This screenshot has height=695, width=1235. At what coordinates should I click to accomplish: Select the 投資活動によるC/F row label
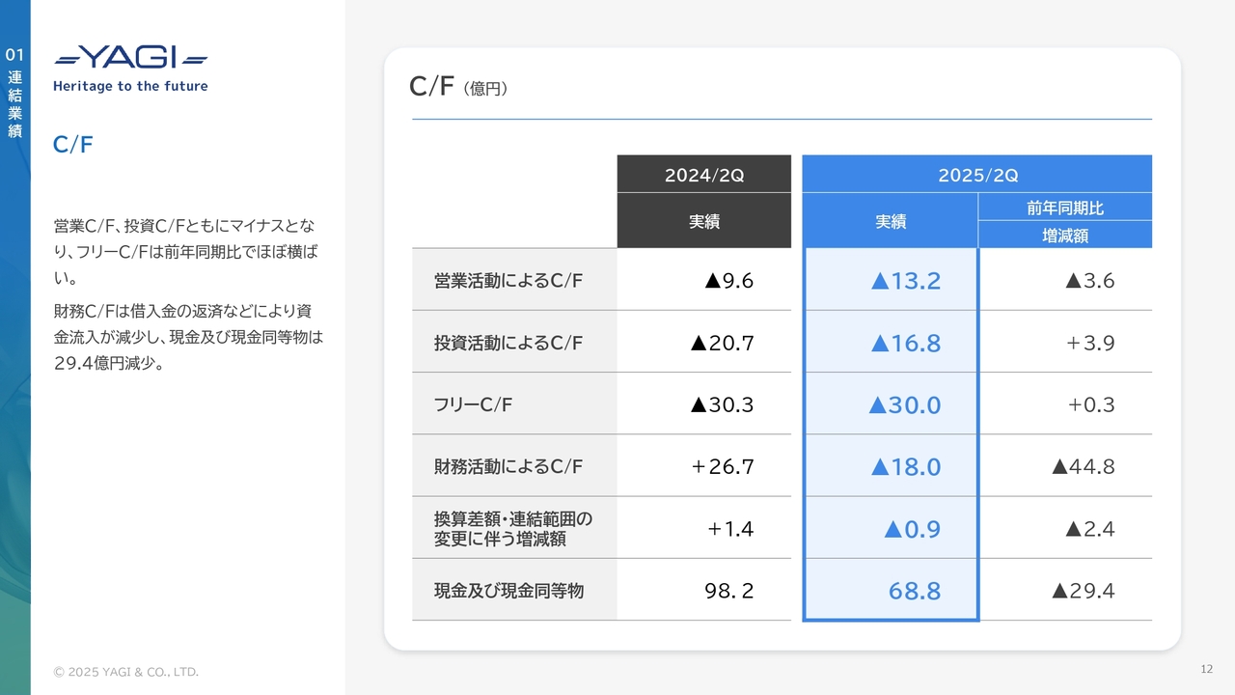click(x=508, y=343)
